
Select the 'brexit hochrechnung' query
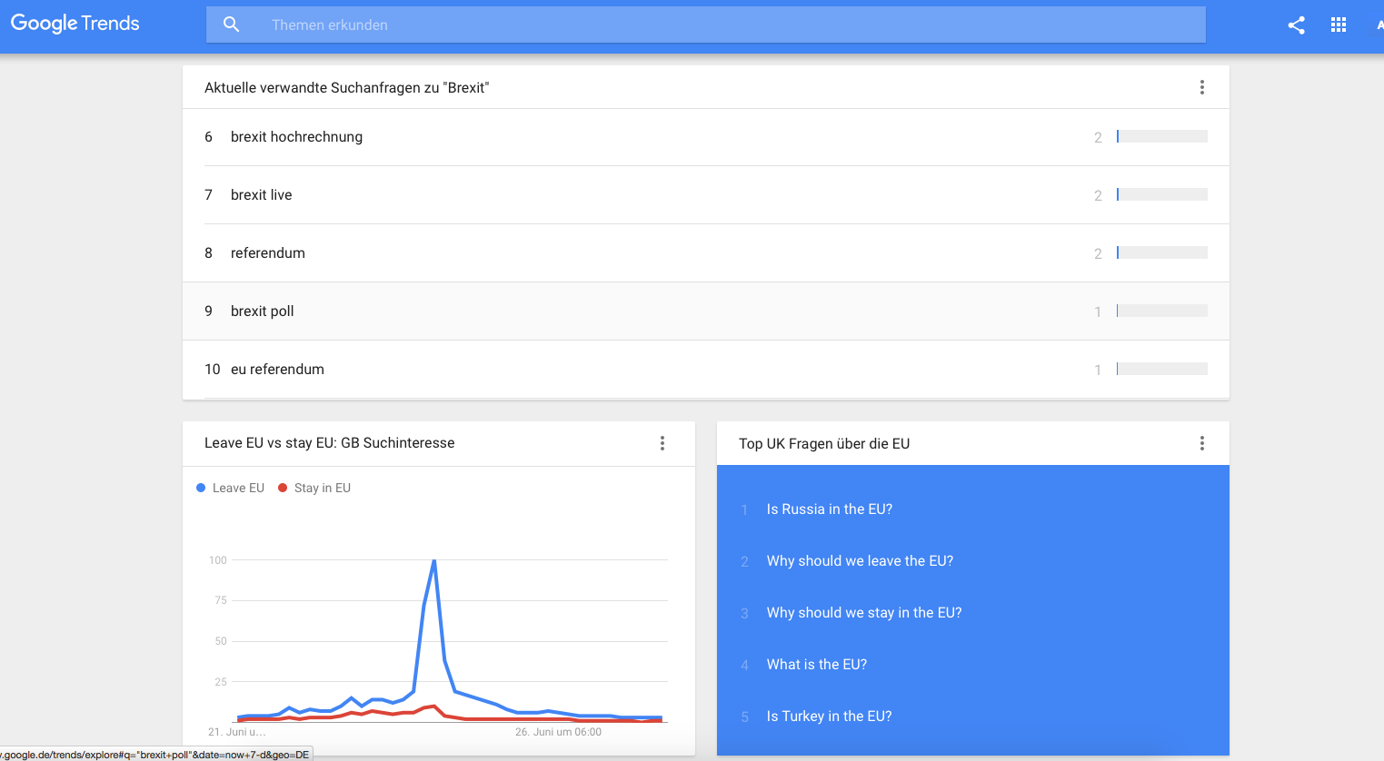[296, 137]
